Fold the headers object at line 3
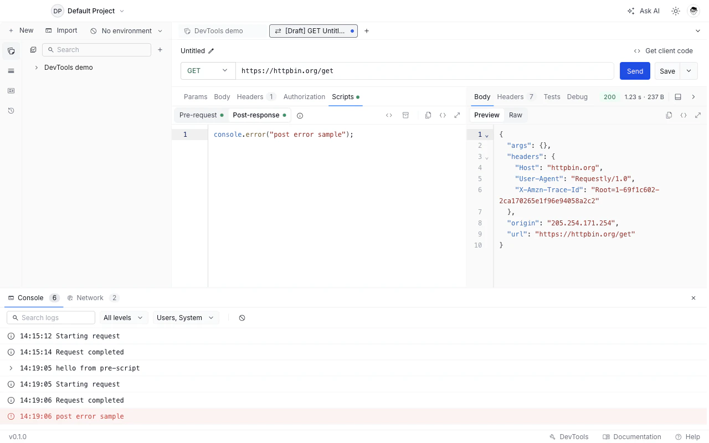This screenshot has height=443, width=709. click(x=487, y=157)
